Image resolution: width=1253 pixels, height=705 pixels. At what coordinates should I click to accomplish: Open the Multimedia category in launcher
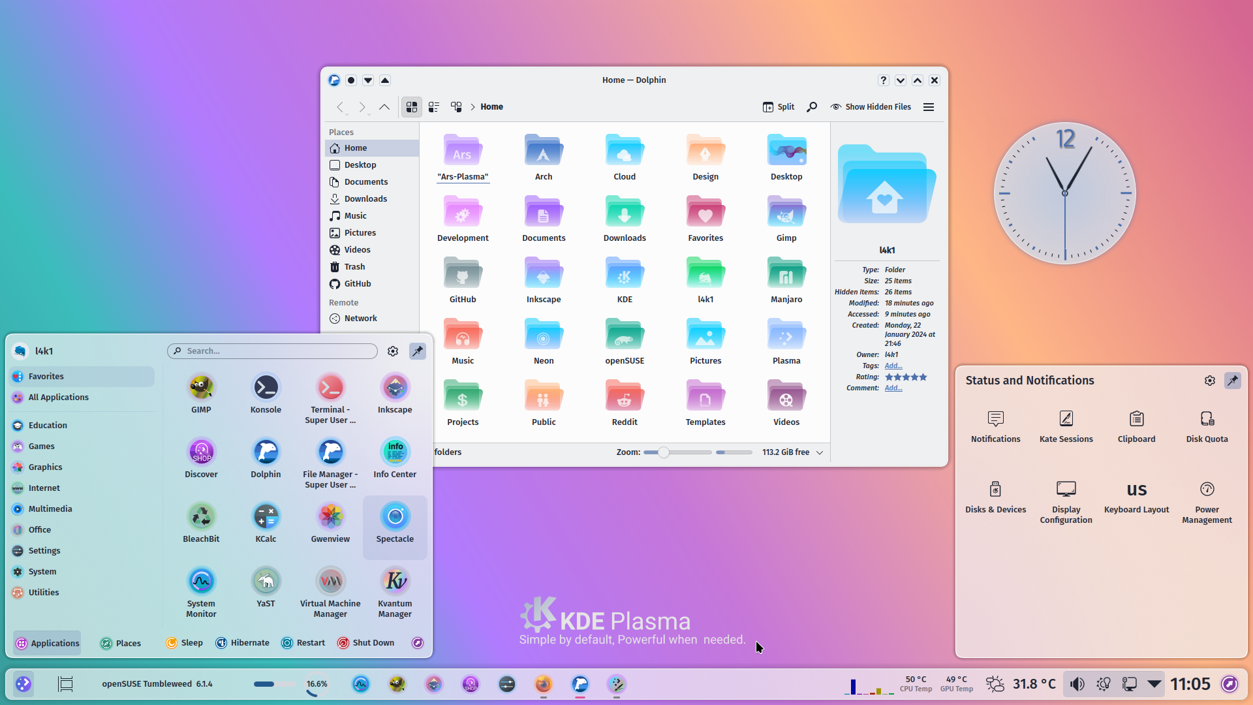pyautogui.click(x=83, y=509)
